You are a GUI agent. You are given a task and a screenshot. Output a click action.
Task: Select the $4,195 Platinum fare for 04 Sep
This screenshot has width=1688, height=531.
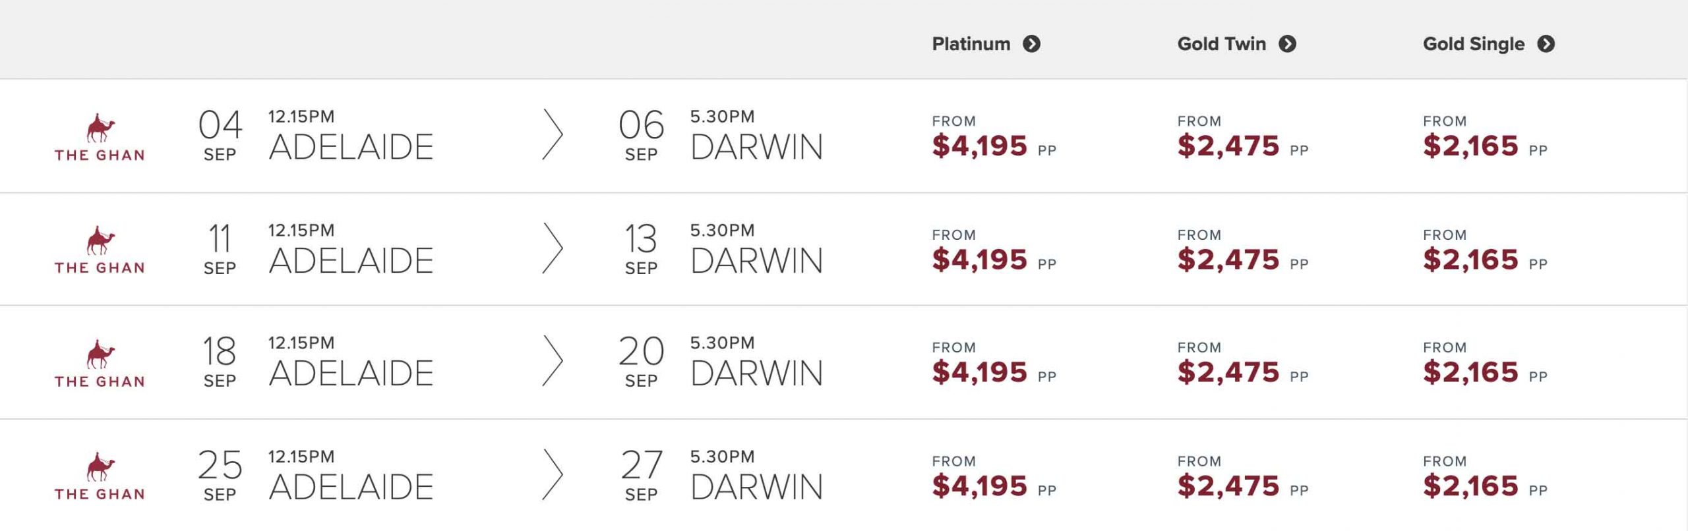point(979,146)
